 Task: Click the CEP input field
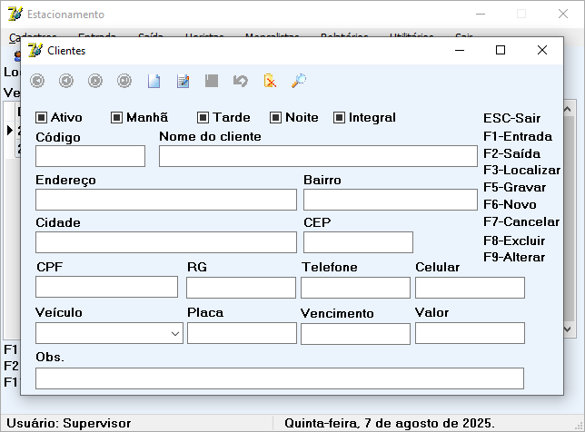(x=358, y=242)
